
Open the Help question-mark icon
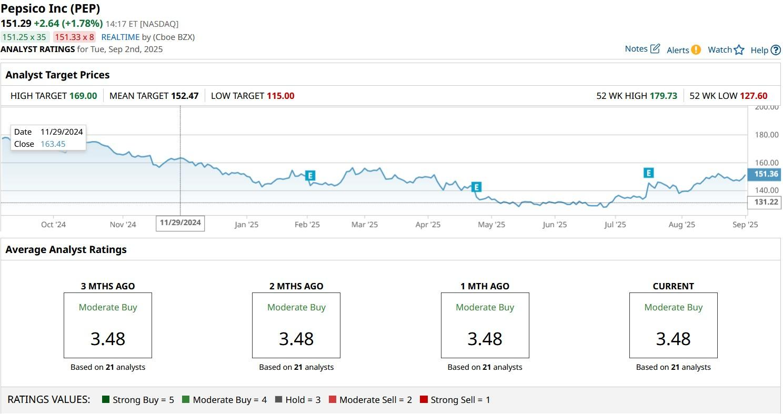pos(776,50)
